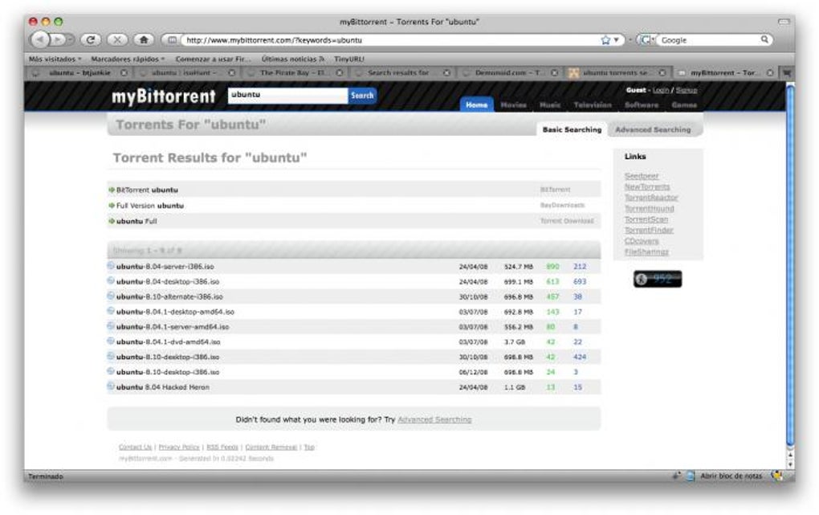Open the browser Home page icon
Screen dimensions: 819x515
point(145,39)
